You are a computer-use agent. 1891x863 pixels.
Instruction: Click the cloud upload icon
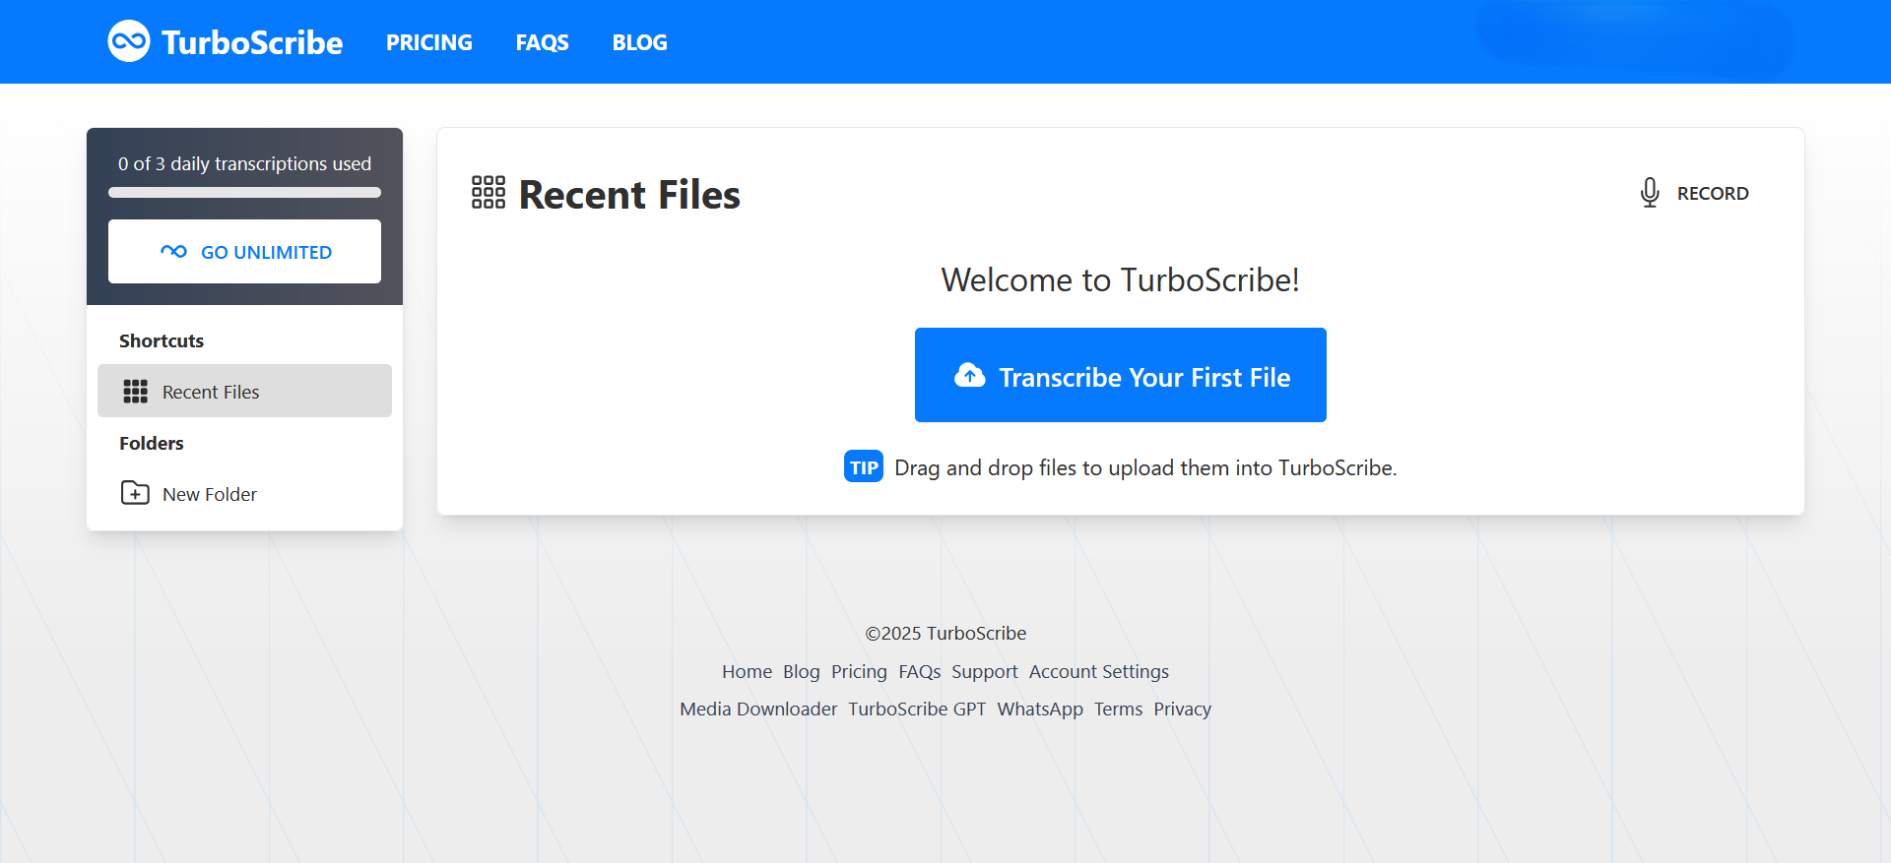point(969,376)
